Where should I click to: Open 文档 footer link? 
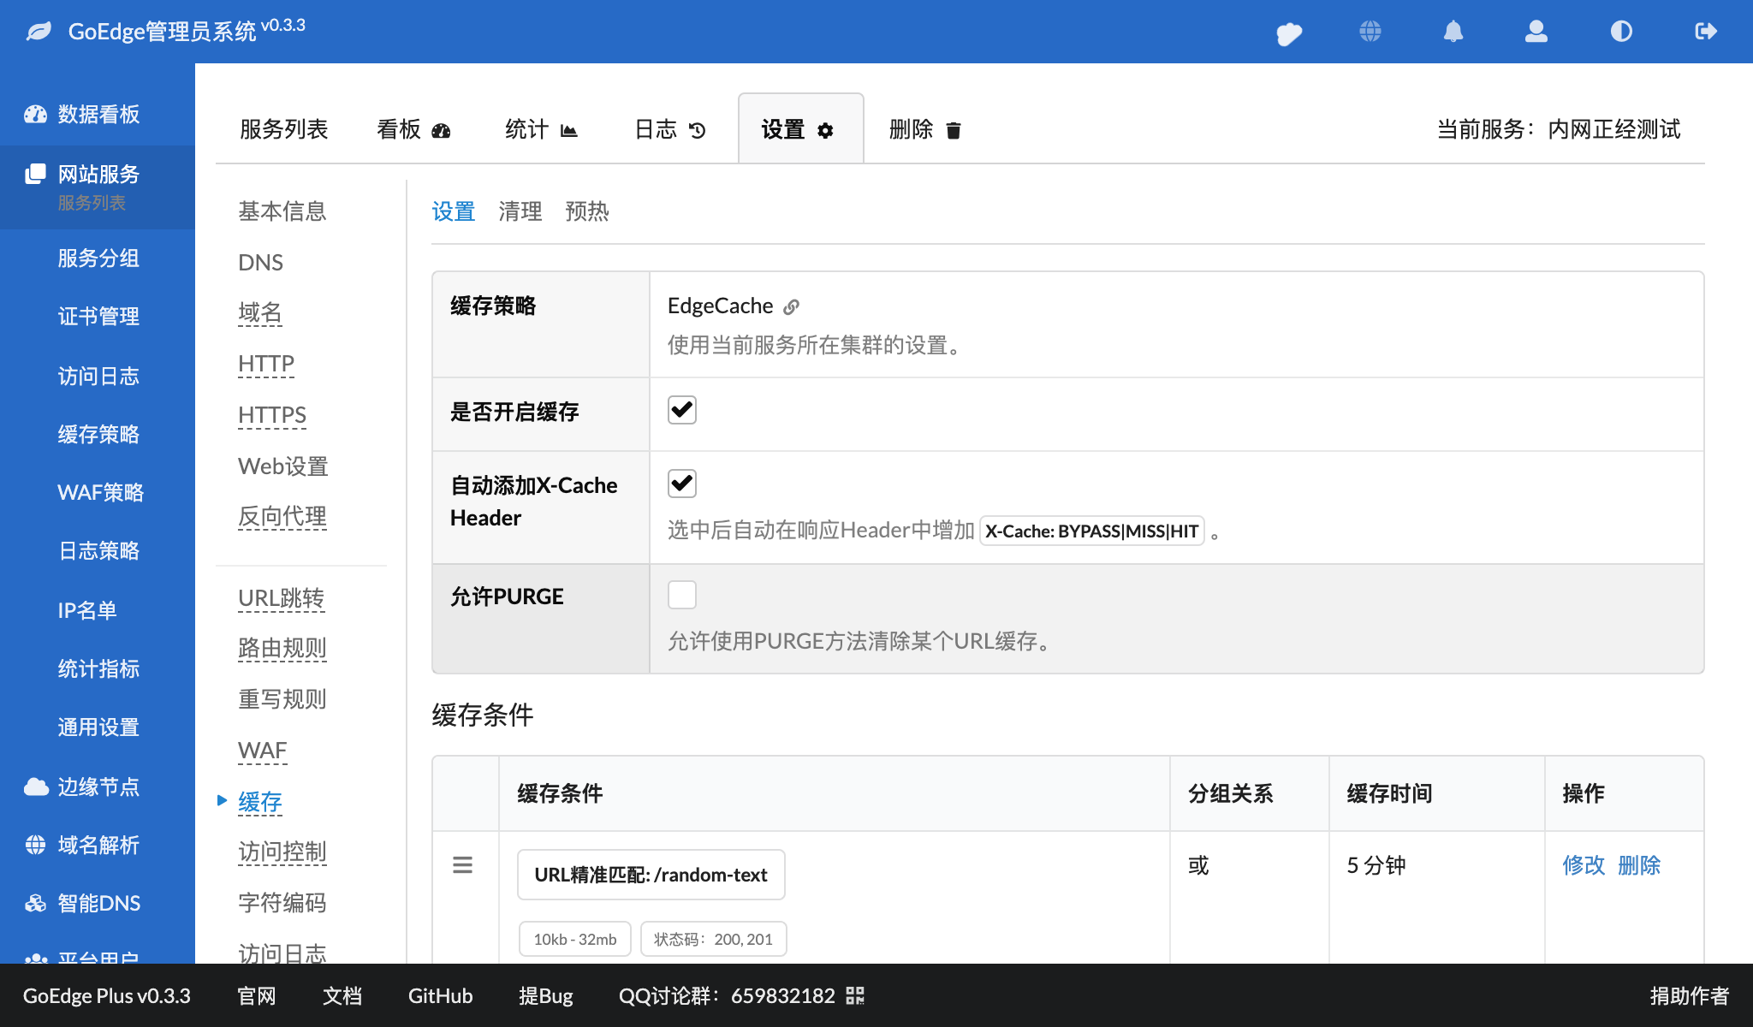click(342, 995)
